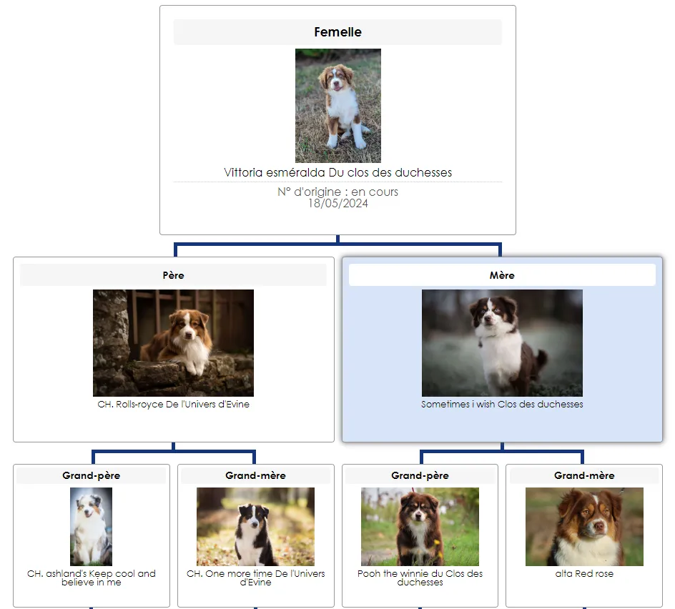Click the Sometimes i wish Clos des duchesses link
The image size is (675, 609).
pos(502,404)
